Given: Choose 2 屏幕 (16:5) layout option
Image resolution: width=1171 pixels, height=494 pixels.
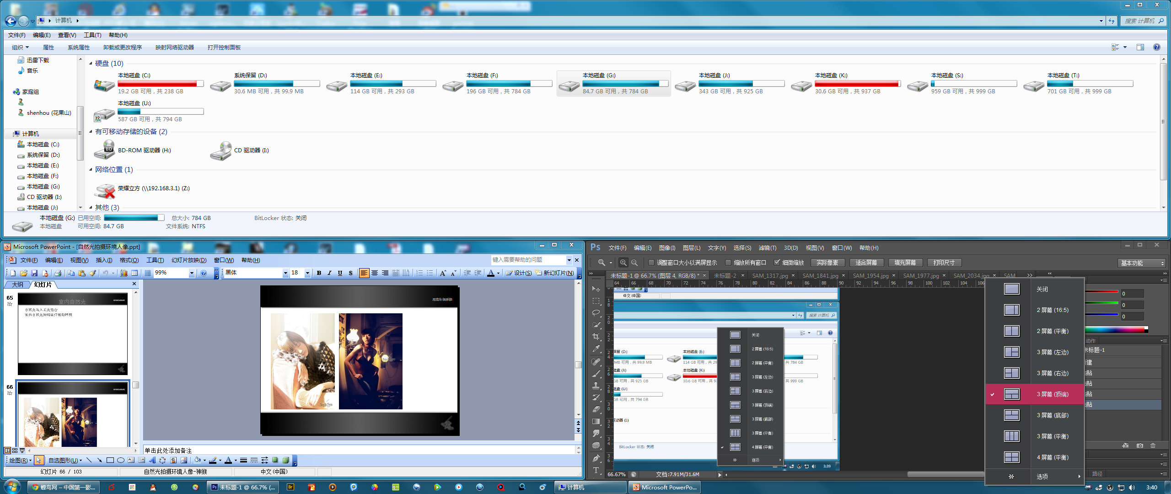Looking at the screenshot, I should [1035, 310].
